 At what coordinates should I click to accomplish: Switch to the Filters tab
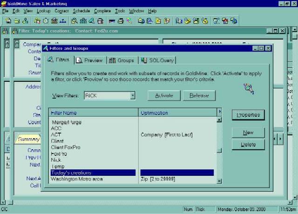point(59,60)
